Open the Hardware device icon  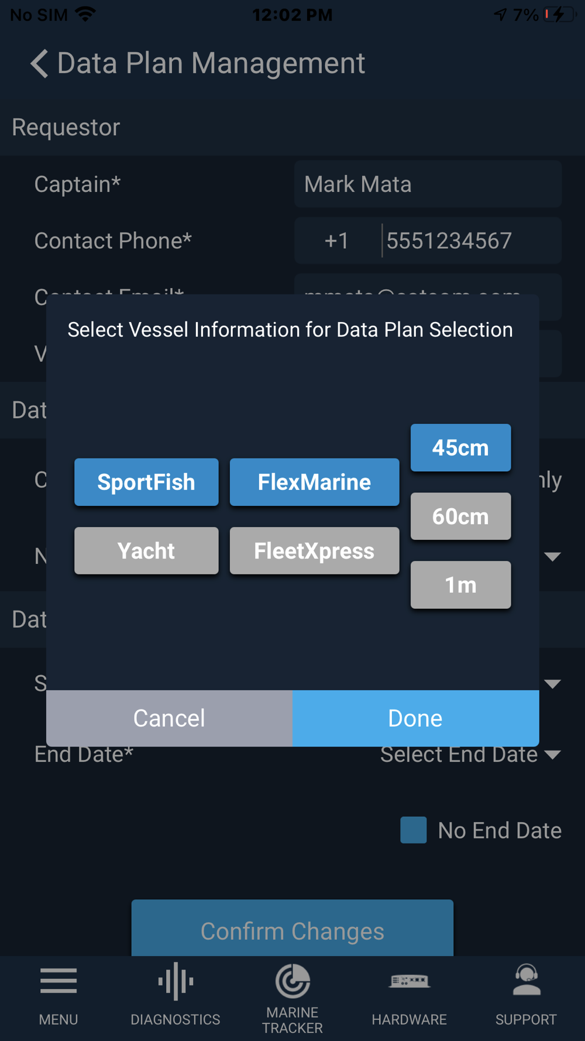click(x=409, y=980)
